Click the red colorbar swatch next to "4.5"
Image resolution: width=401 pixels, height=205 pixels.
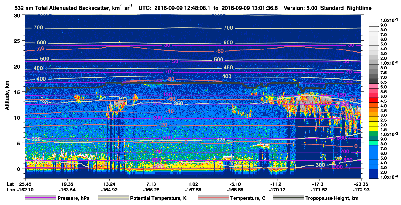point(374,101)
